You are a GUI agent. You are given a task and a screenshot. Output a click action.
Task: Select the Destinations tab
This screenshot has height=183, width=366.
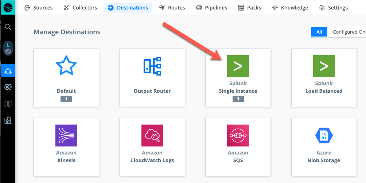(x=128, y=8)
